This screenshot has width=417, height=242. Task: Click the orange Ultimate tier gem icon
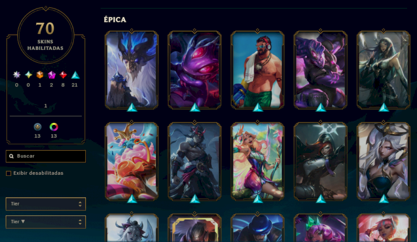coord(40,75)
